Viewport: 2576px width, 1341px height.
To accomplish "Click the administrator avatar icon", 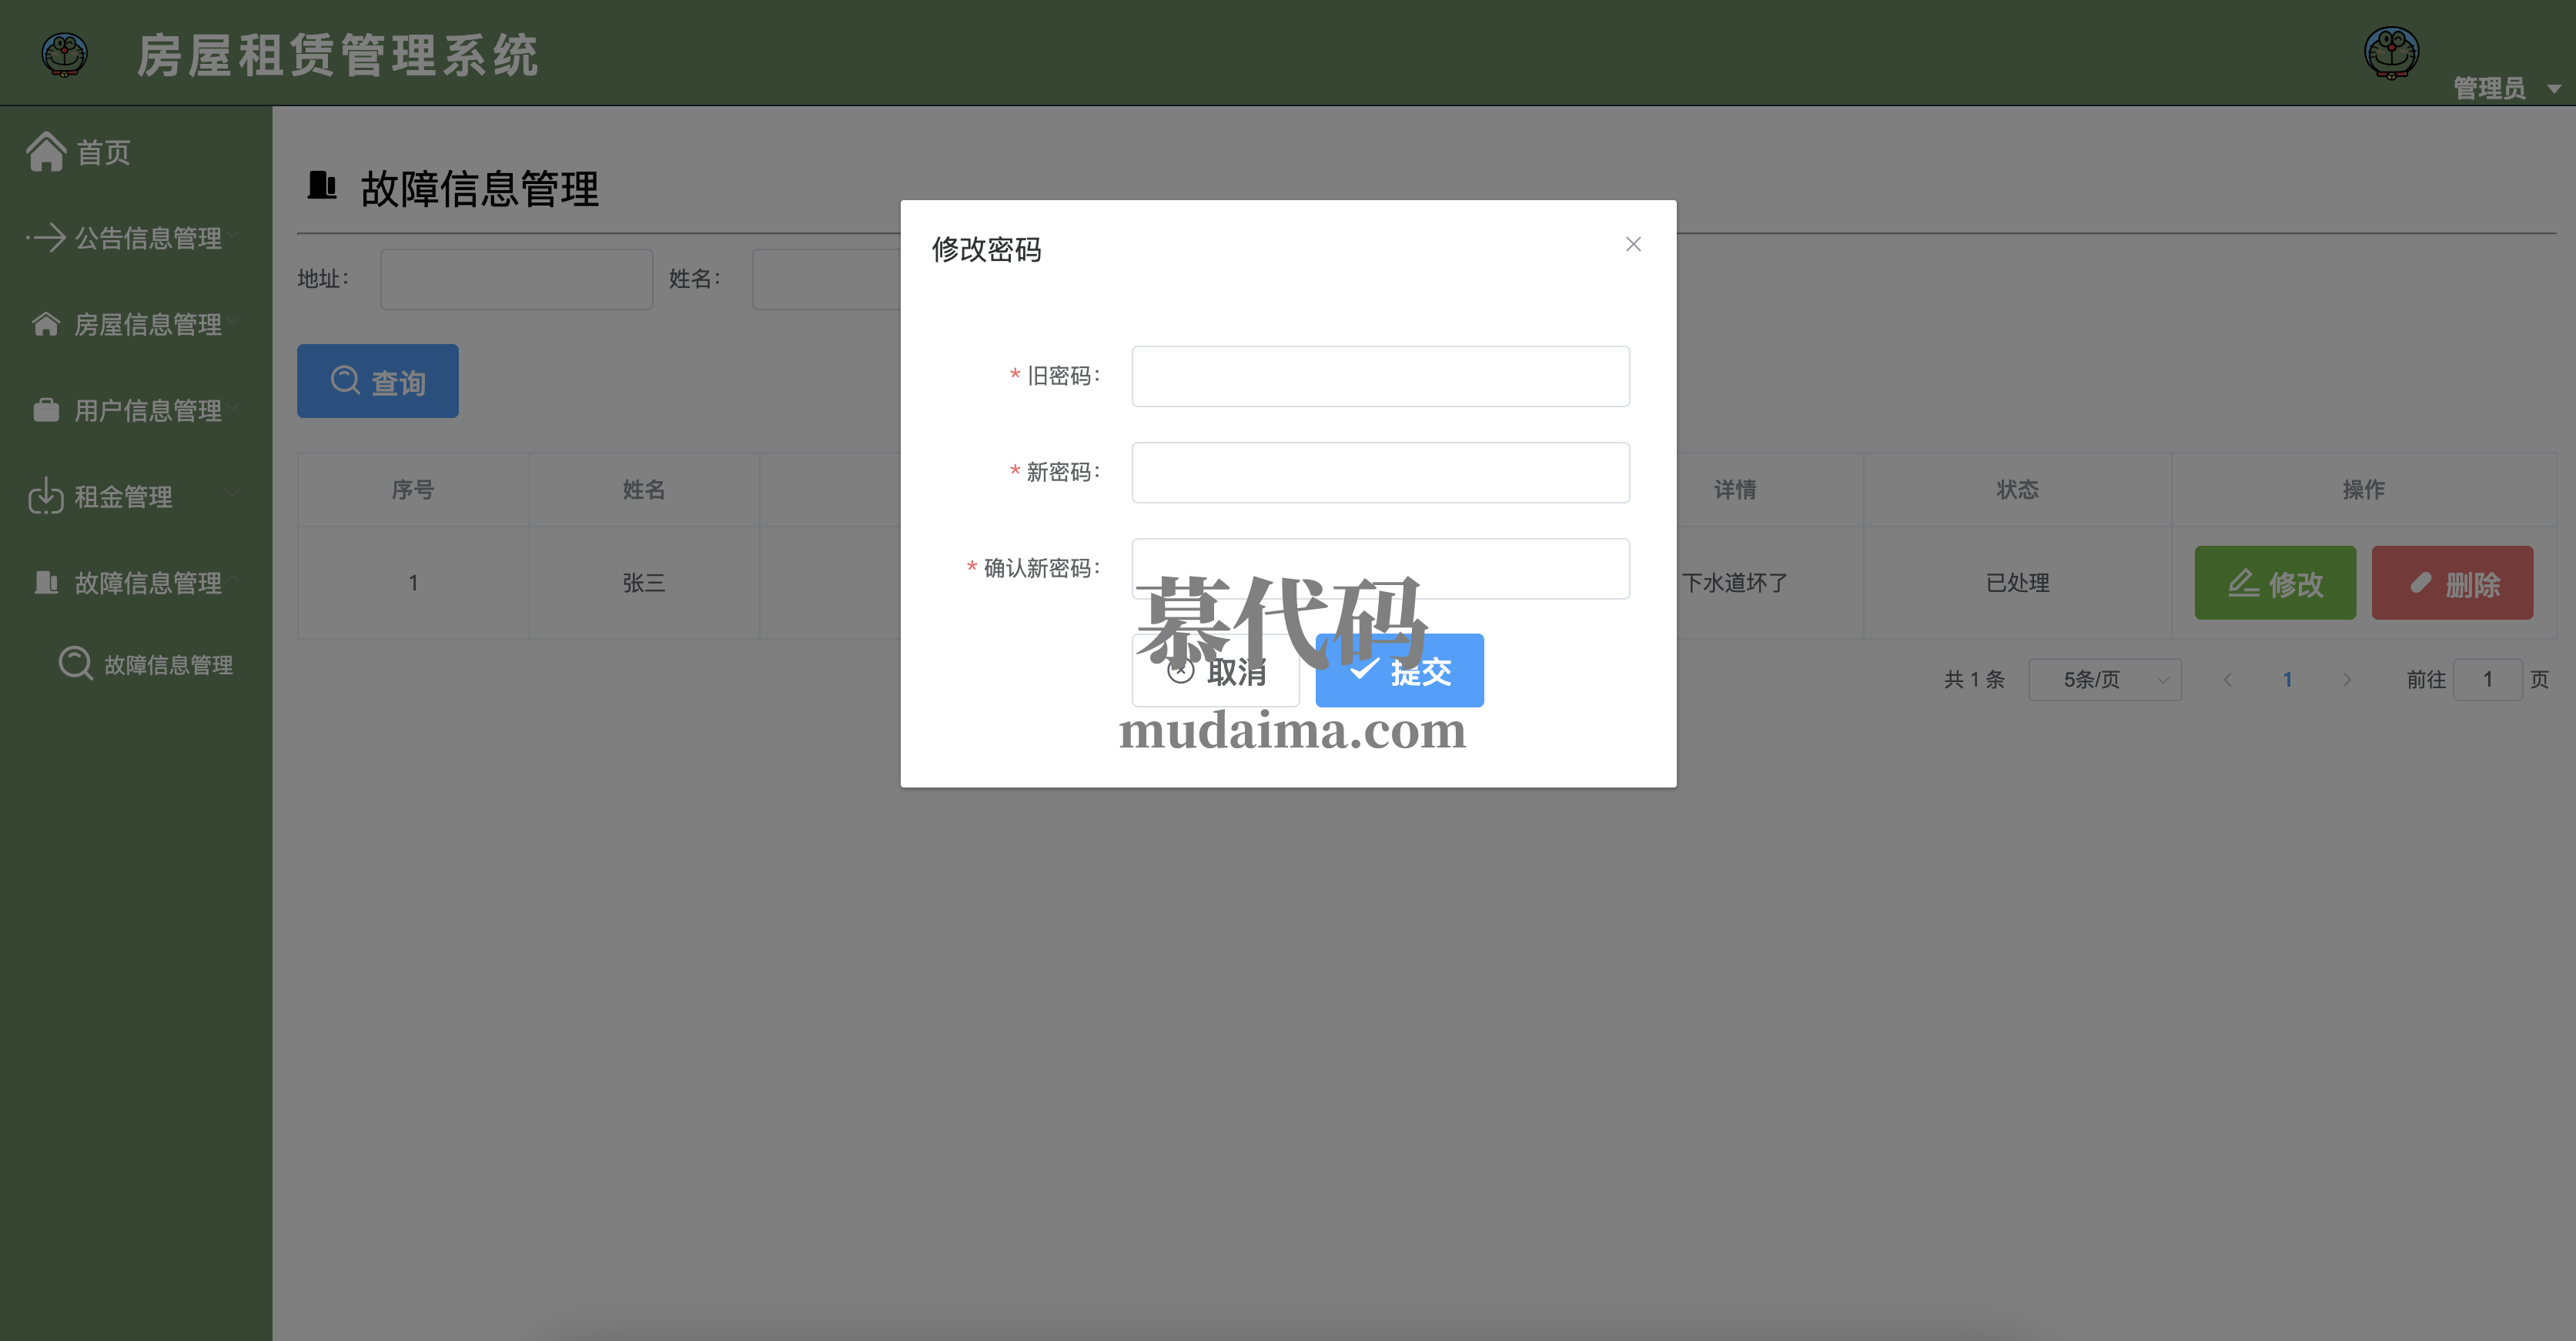I will pos(2391,52).
